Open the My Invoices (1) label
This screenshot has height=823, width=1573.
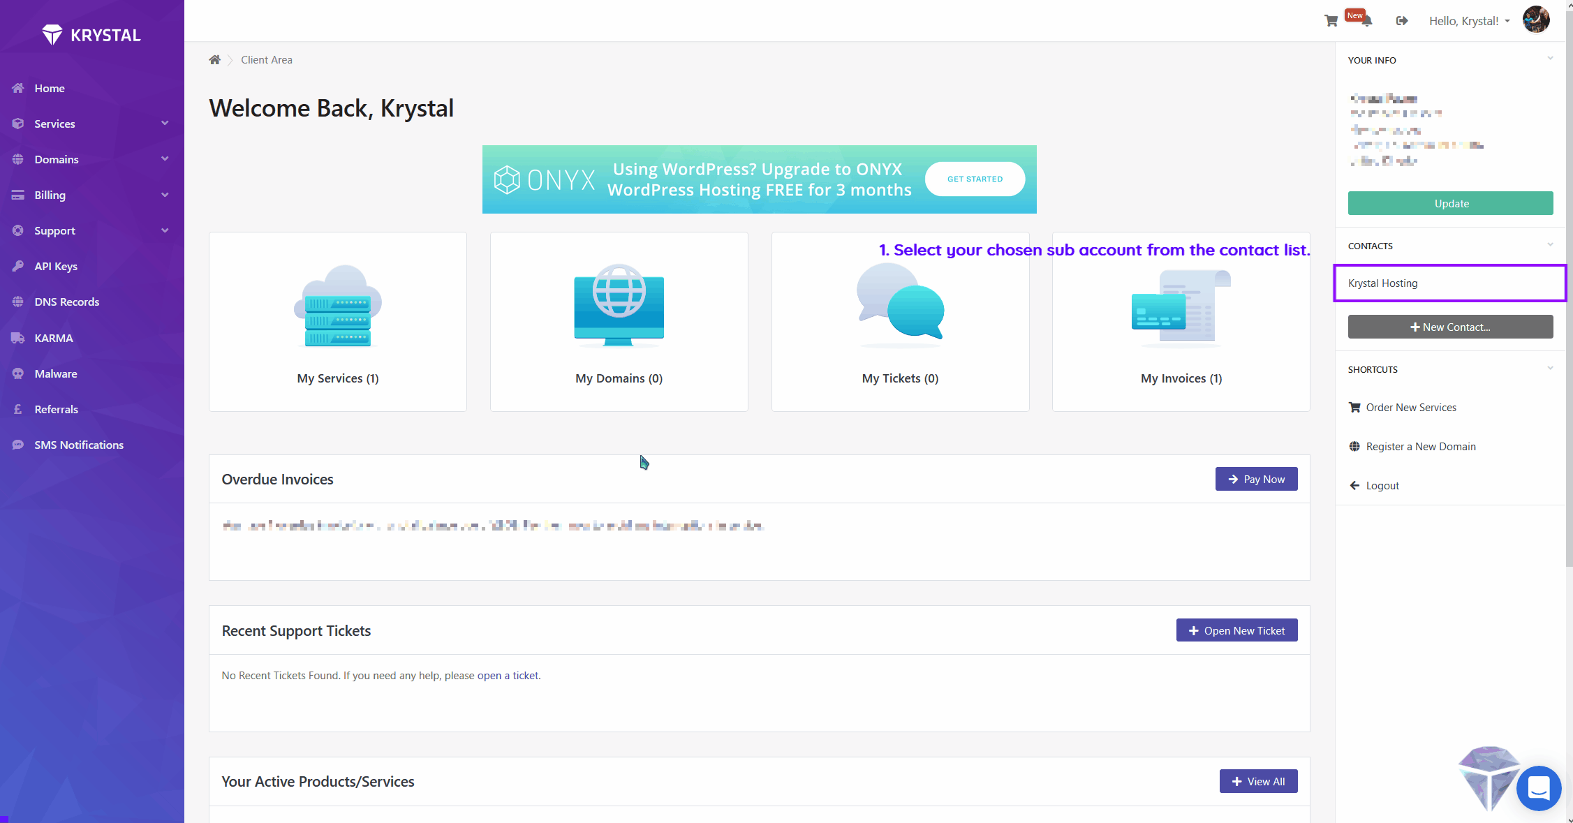1181,378
